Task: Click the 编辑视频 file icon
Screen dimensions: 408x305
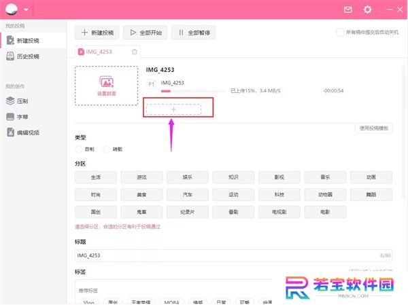Action: pyautogui.click(x=10, y=132)
